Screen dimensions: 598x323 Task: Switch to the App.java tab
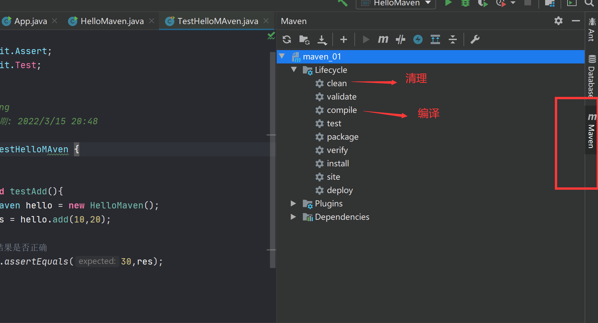point(30,21)
